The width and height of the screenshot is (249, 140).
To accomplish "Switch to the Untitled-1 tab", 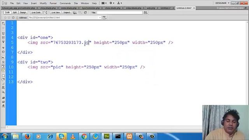I will (166, 8).
